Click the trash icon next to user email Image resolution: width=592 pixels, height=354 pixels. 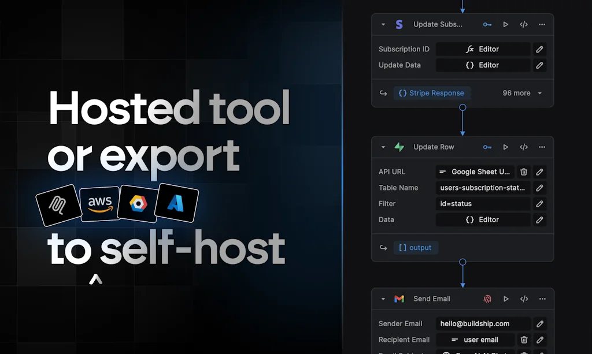coord(524,340)
